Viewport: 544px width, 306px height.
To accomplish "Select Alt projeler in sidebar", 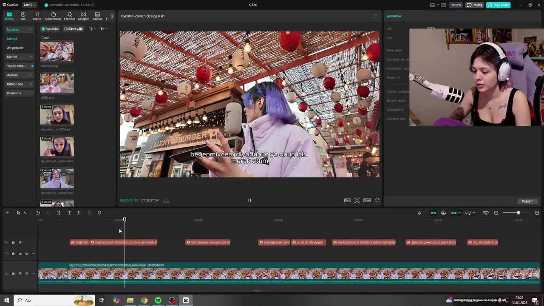I will click(15, 48).
